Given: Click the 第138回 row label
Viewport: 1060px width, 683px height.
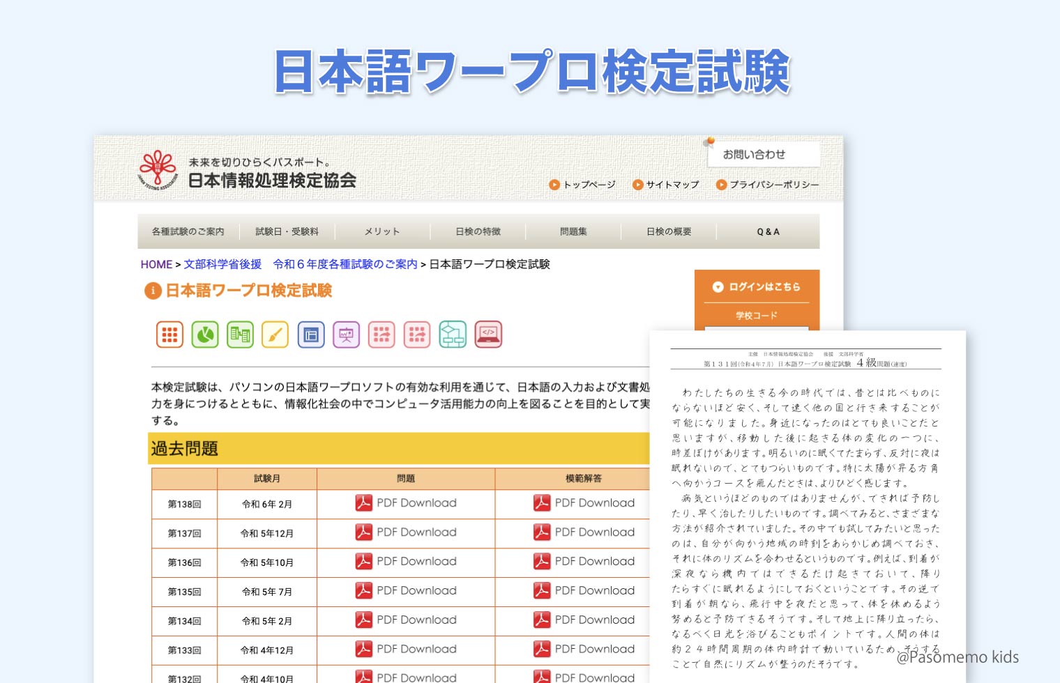Looking at the screenshot, I should [x=184, y=504].
